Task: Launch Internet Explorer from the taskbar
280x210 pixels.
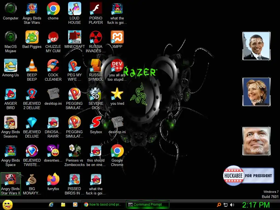Action: [x=51, y=205]
